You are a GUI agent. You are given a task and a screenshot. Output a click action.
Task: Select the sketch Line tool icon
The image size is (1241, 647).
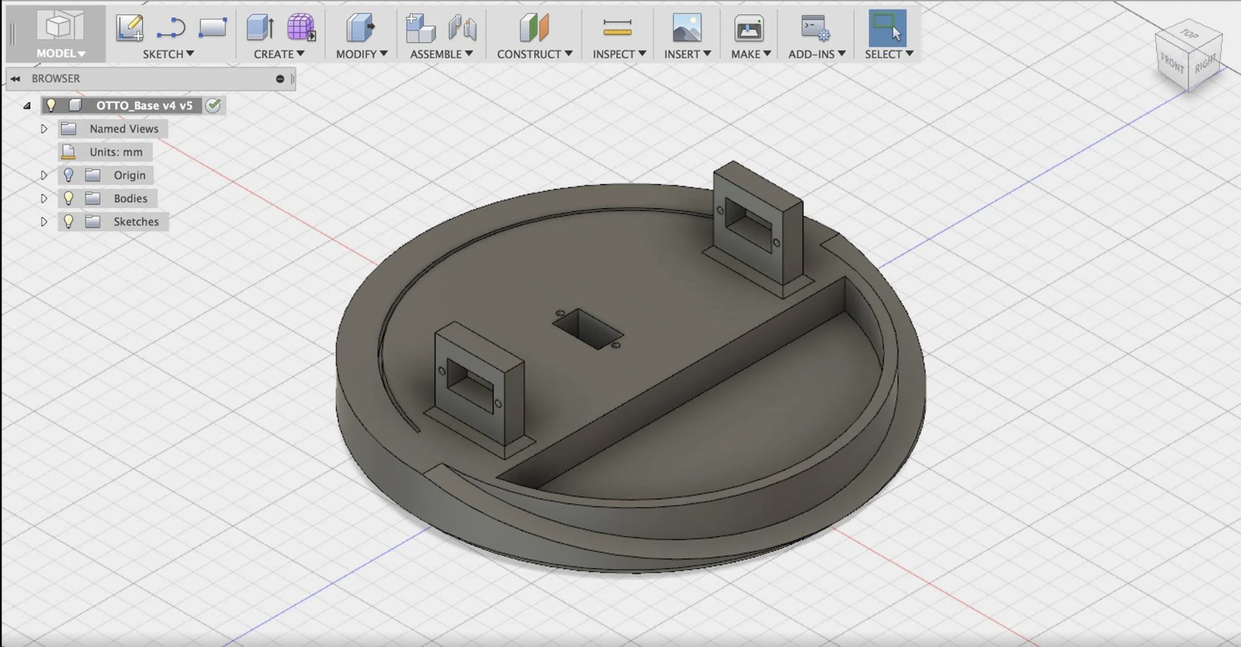coord(171,27)
